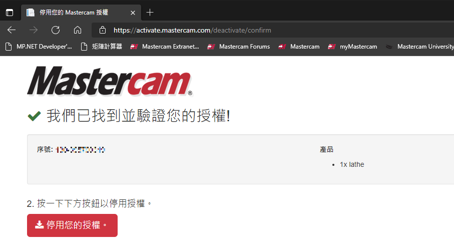
Task: Close the 停用您的 Mastercam 授權 tab
Action: (x=133, y=13)
